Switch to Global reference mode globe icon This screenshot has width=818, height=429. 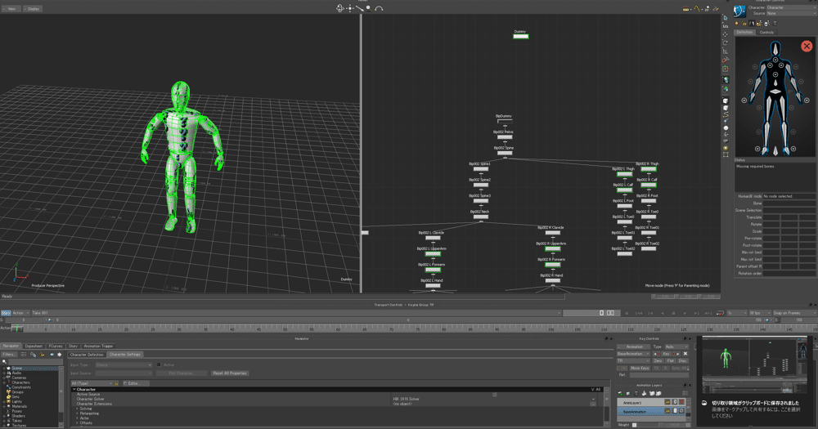coord(726,80)
